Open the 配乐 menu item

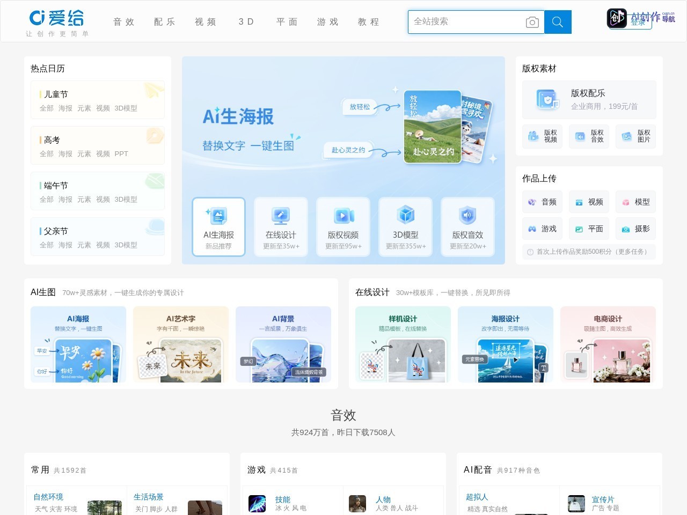point(164,22)
